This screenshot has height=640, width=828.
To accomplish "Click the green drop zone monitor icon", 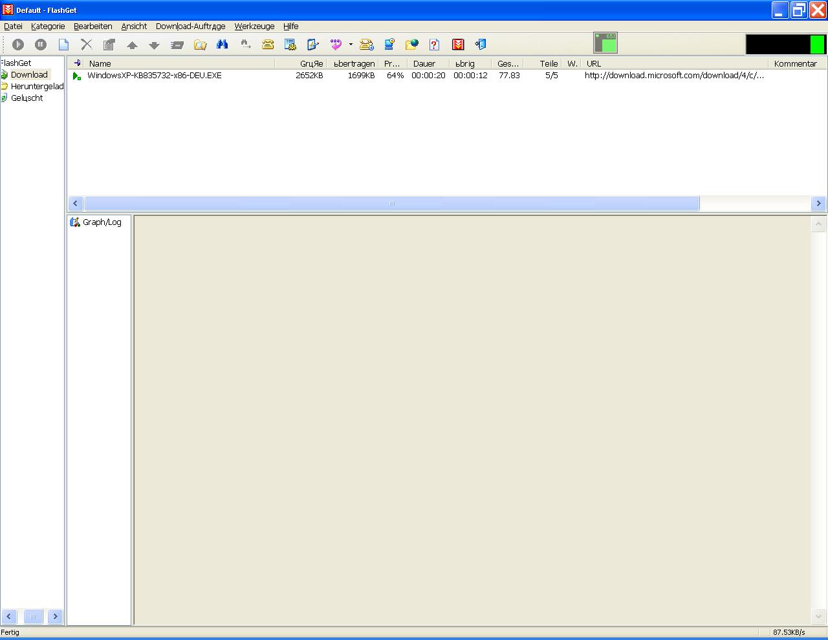I will tap(605, 43).
